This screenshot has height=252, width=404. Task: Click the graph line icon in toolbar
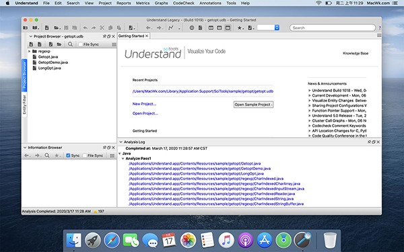tap(171, 28)
